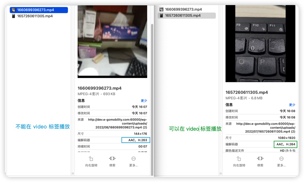Click 修剪 label in left window
304x182 pixels.
pyautogui.click(x=112, y=165)
